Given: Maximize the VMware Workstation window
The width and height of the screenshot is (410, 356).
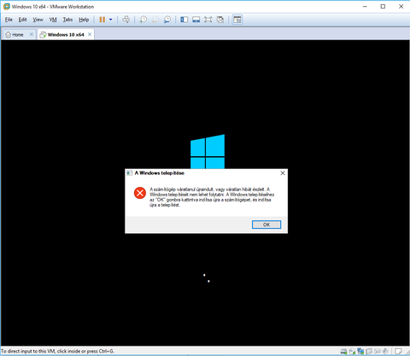Looking at the screenshot, I should click(383, 6).
